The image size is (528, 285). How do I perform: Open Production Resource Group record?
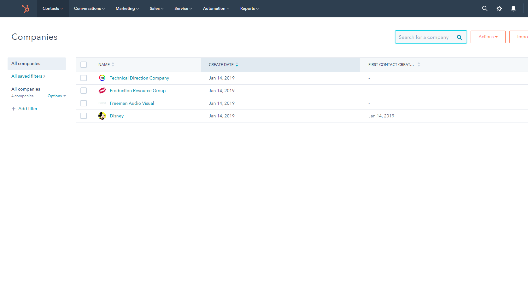click(138, 91)
